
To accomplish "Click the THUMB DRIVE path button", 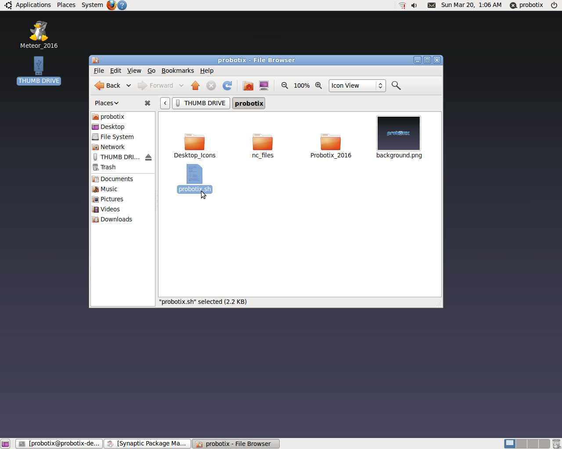I will click(x=201, y=103).
